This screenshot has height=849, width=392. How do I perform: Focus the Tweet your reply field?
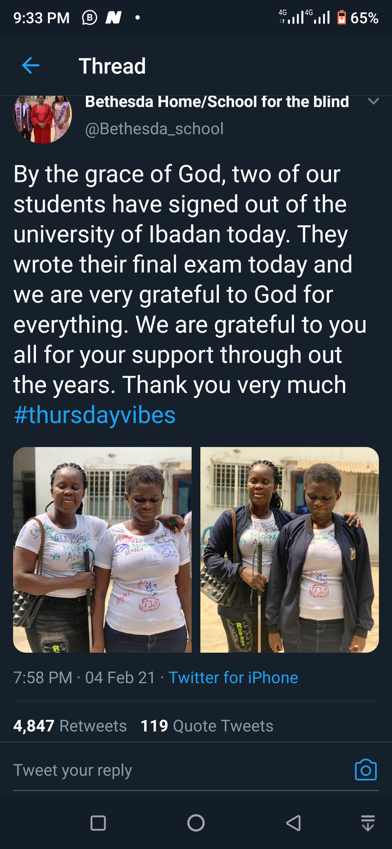tap(180, 770)
